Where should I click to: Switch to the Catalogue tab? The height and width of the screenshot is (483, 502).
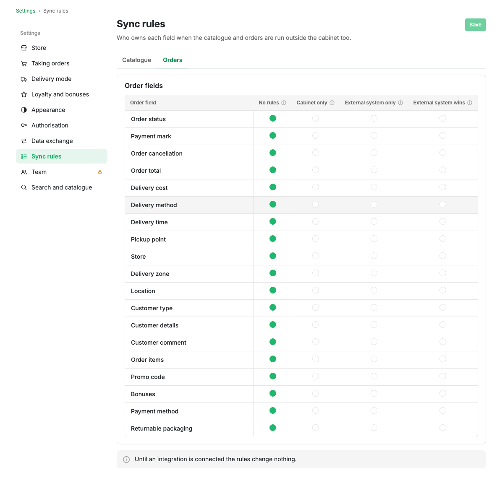137,60
